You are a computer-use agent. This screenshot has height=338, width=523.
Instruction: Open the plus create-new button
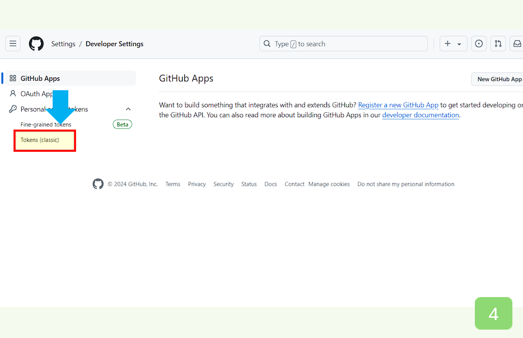coord(447,44)
